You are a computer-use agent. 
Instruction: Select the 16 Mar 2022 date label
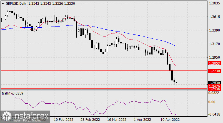116,120
